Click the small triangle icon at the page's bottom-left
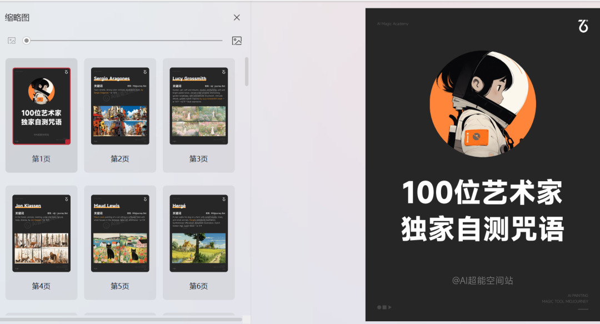 390,307
